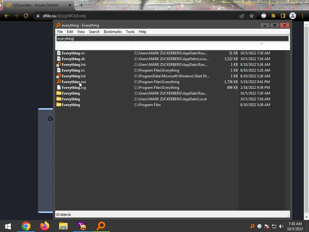This screenshot has height=232, width=309.
Task: Close the E2Guardian tab
Action: click(70, 5)
